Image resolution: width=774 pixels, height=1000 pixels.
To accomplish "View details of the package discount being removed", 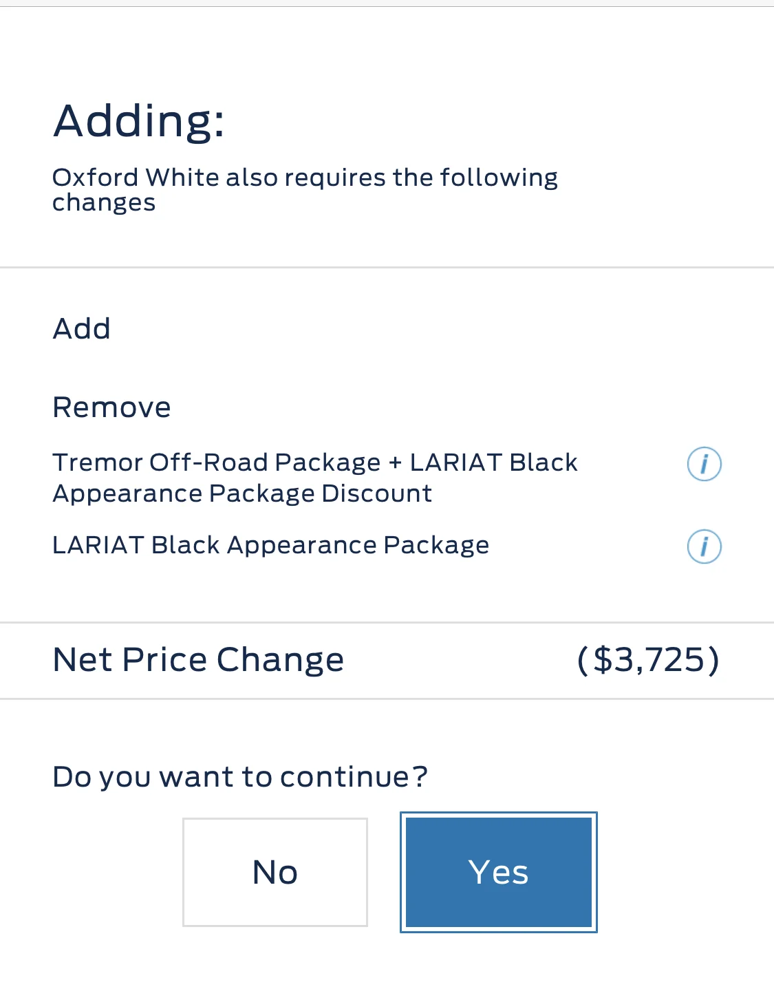I will click(x=704, y=464).
